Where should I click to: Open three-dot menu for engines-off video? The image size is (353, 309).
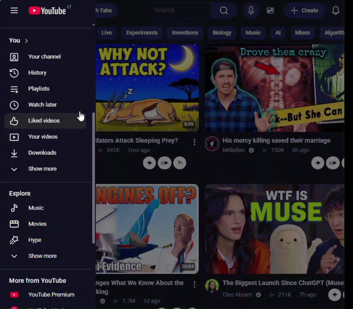pyautogui.click(x=195, y=284)
